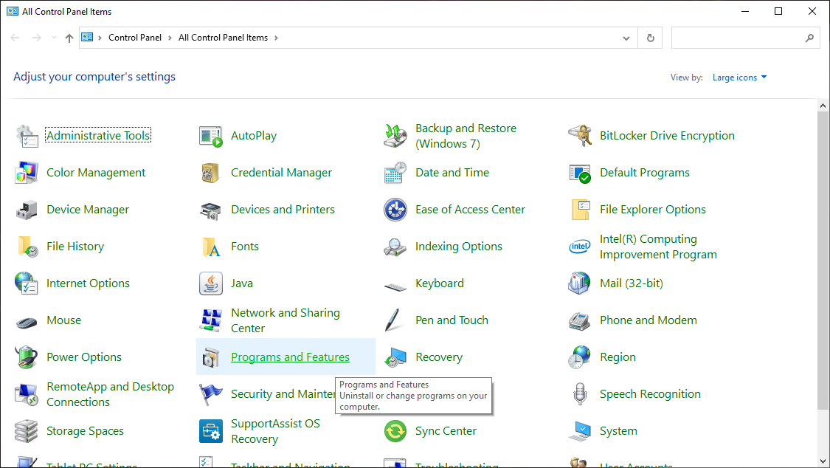Open Ease of Access Center icon
The height and width of the screenshot is (468, 830).
pyautogui.click(x=395, y=210)
